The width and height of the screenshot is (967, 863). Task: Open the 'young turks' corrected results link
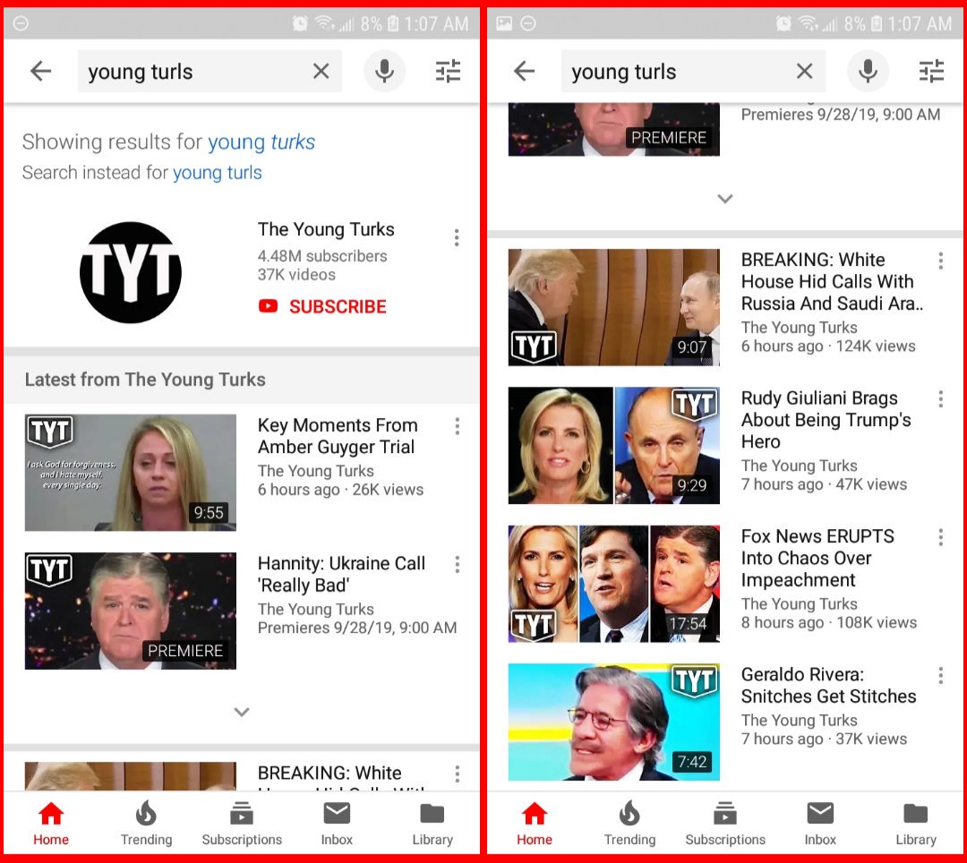pos(261,141)
